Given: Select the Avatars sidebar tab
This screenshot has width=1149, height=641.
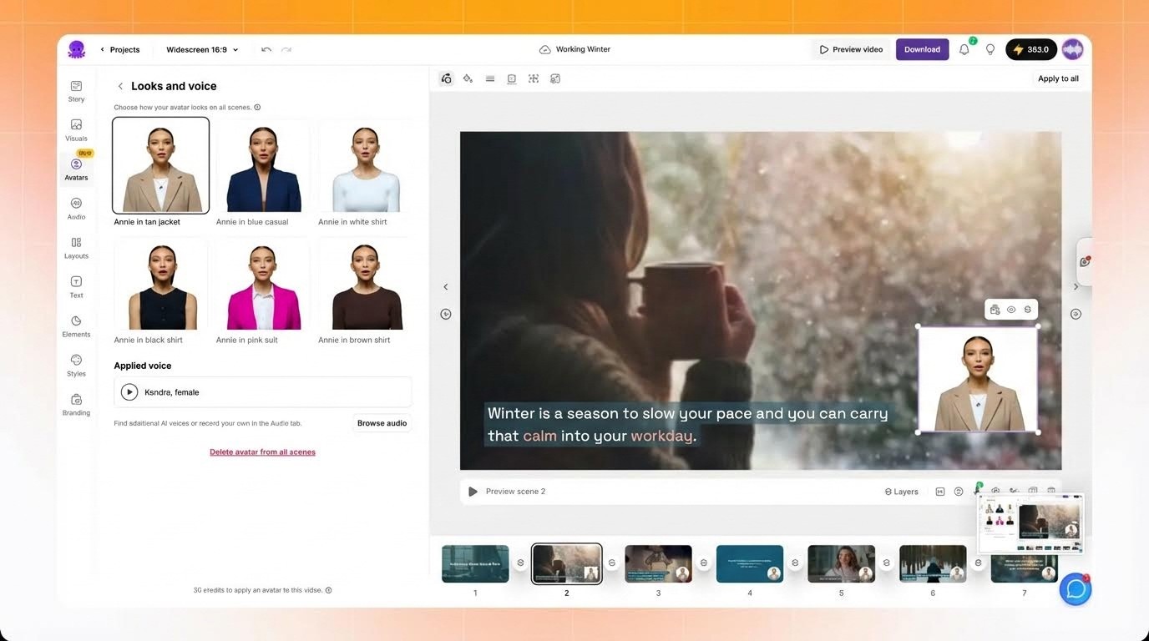Looking at the screenshot, I should coord(76,168).
